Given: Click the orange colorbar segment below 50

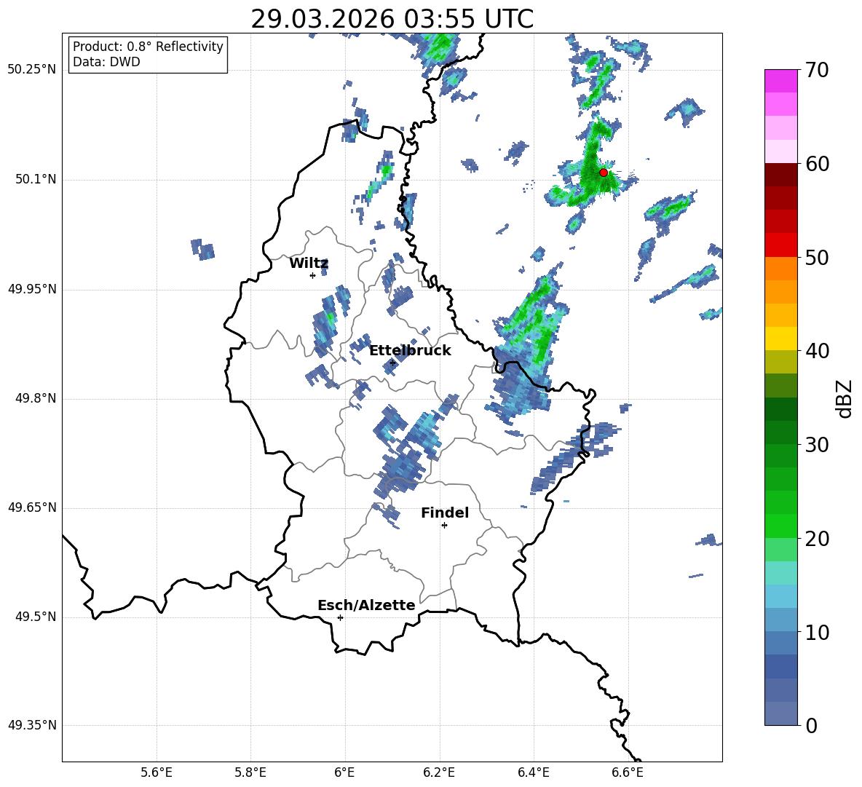Looking at the screenshot, I should 781,269.
